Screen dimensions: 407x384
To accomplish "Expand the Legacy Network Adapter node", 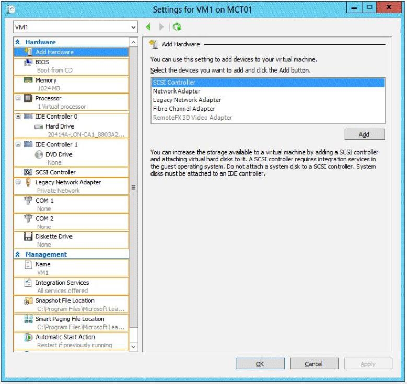I will (x=18, y=182).
